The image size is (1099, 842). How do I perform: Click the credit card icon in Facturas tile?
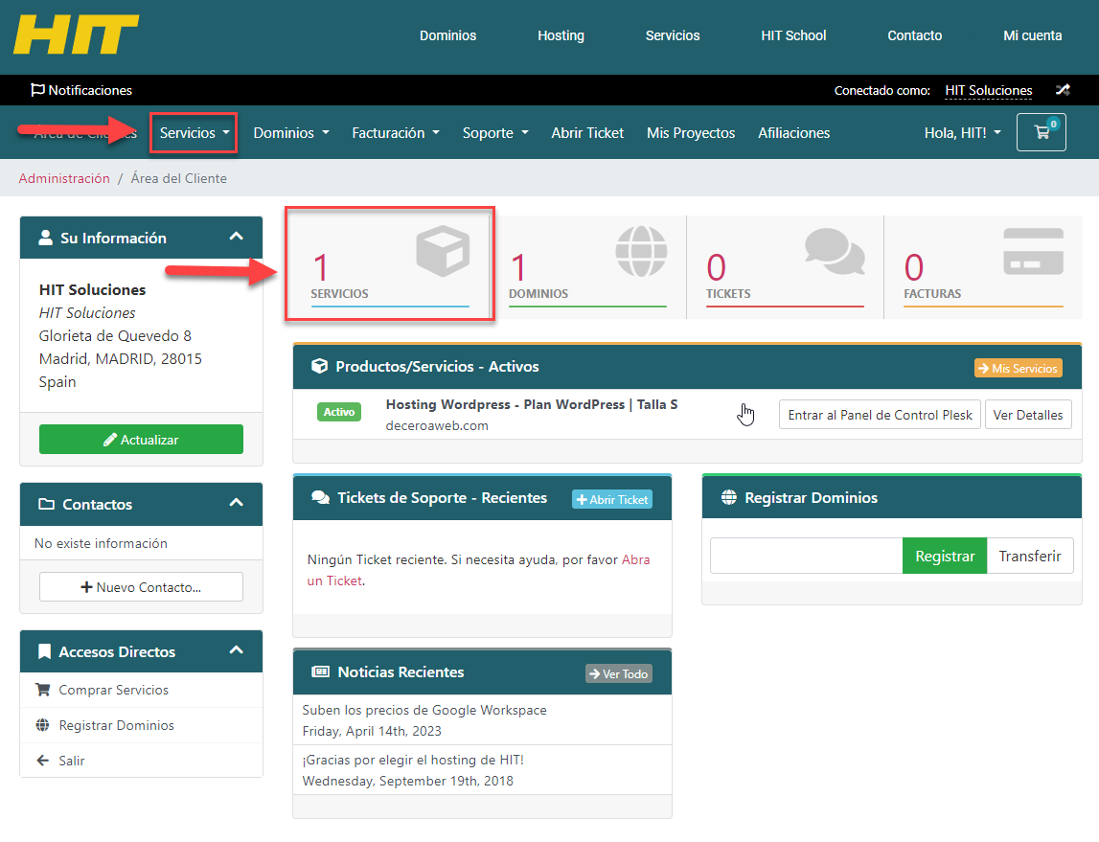(1033, 251)
